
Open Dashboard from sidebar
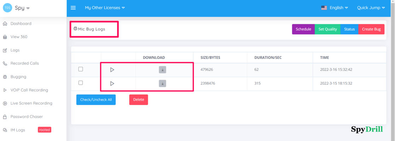(x=21, y=24)
